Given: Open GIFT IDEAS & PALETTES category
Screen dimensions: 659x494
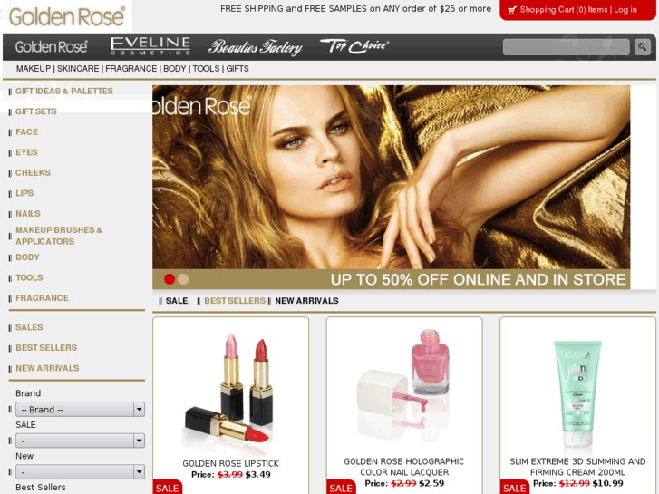Looking at the screenshot, I should pyautogui.click(x=64, y=92).
